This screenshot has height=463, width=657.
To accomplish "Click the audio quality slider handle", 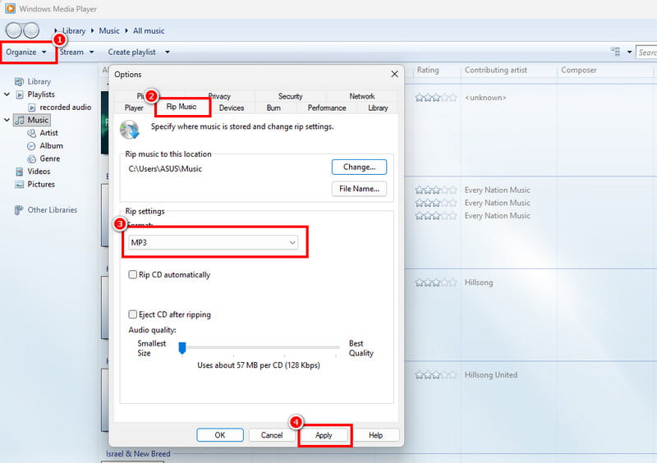I will pos(182,348).
